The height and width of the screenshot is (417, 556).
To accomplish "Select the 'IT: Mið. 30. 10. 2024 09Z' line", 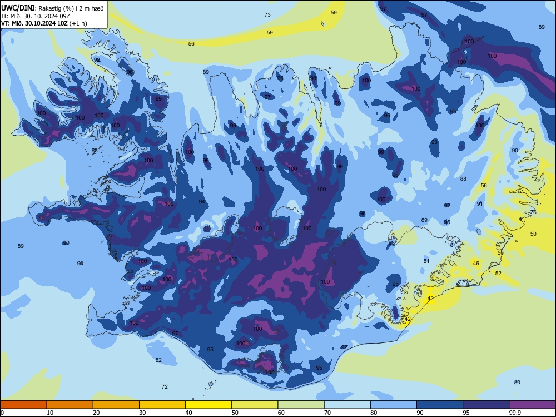I will tap(35, 16).
